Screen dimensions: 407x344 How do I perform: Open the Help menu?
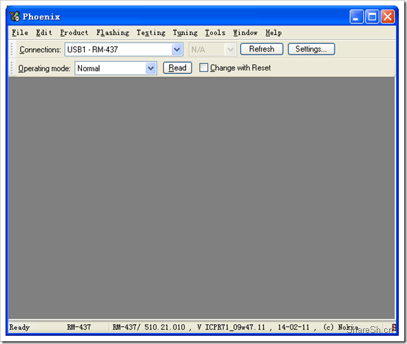[273, 32]
